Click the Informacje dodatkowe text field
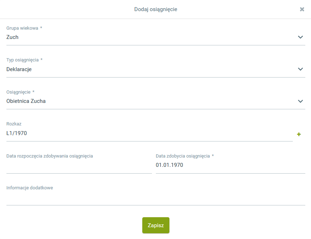Viewport: 311px width, 239px height. point(155,198)
